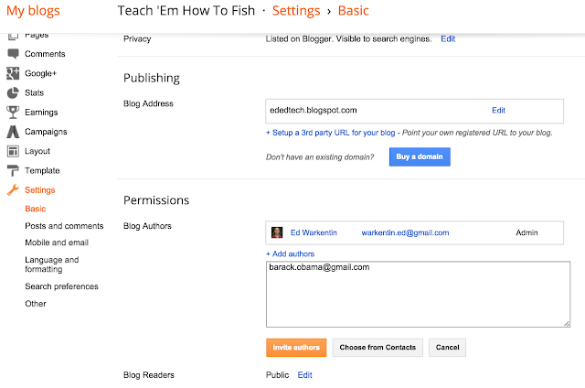Click the text area resize handle
This screenshot has width=585, height=388.
(x=567, y=324)
